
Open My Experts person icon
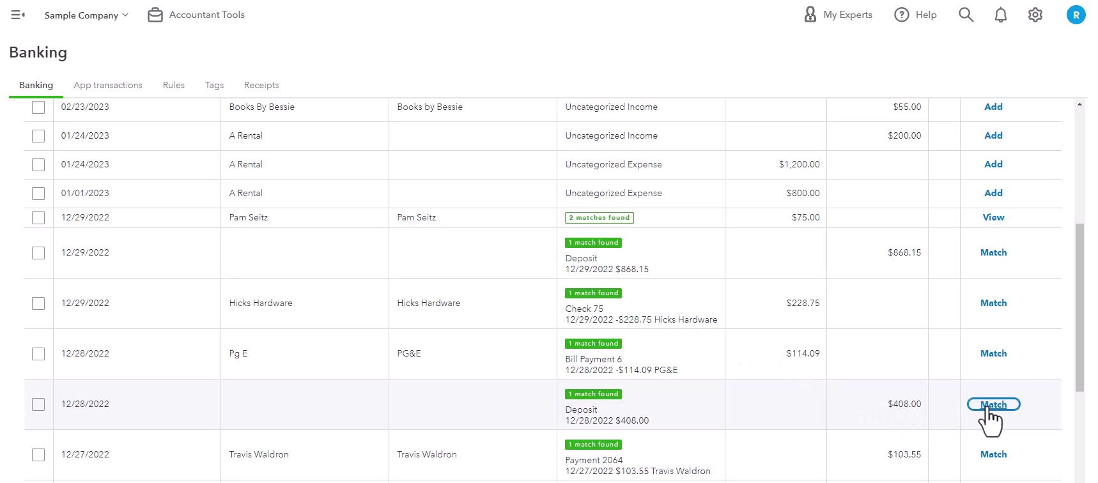(x=810, y=15)
